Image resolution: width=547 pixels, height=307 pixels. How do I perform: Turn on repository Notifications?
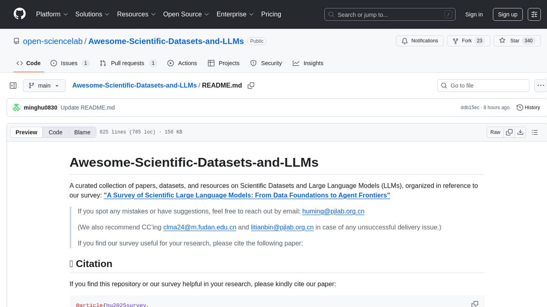[x=420, y=41]
